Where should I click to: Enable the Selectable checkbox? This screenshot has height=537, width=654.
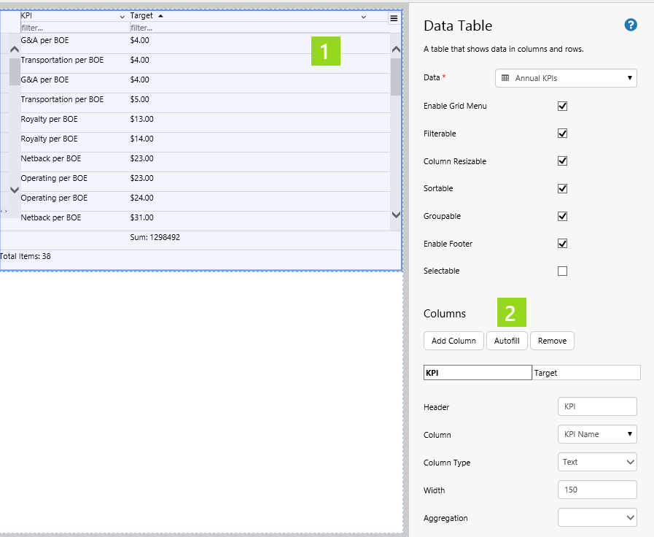click(562, 271)
